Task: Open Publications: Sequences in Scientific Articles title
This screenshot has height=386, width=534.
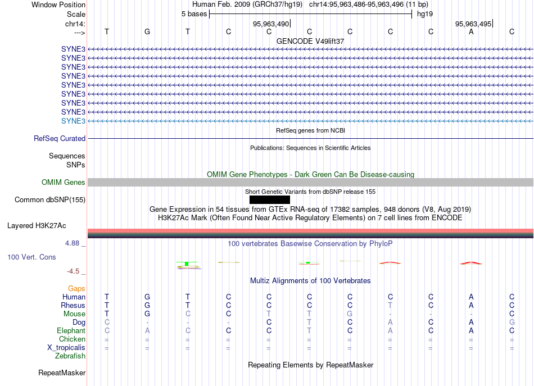Action: pyautogui.click(x=310, y=148)
